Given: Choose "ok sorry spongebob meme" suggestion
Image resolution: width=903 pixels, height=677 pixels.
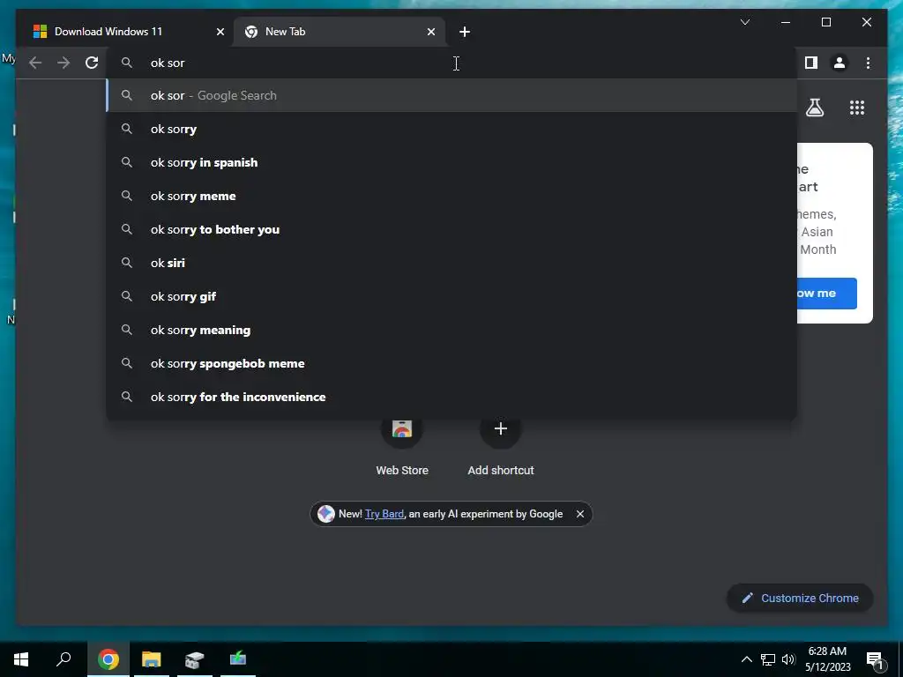Looking at the screenshot, I should pyautogui.click(x=451, y=363).
